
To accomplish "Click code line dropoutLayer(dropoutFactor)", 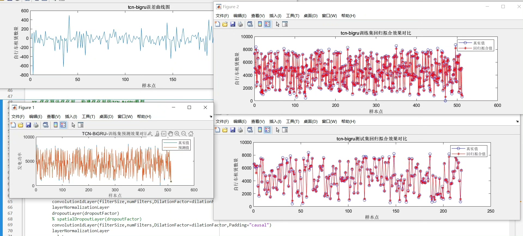I will tap(86, 213).
